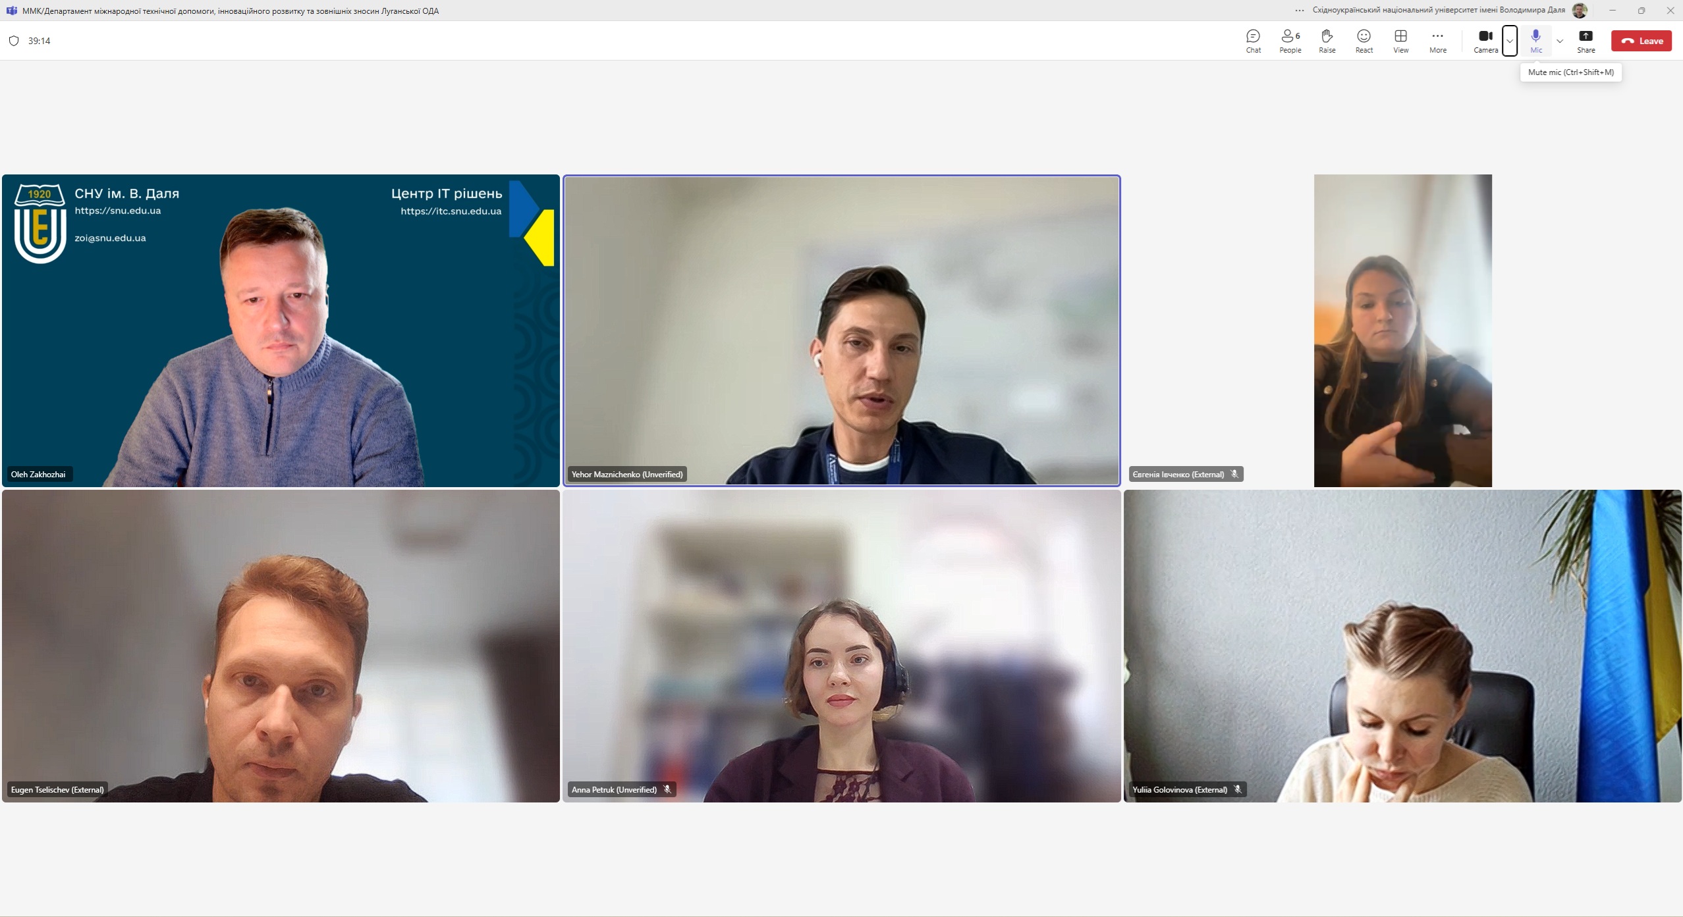Viewport: 1683px width, 917px height.
Task: Click Anna Petruk's name label
Action: (614, 789)
